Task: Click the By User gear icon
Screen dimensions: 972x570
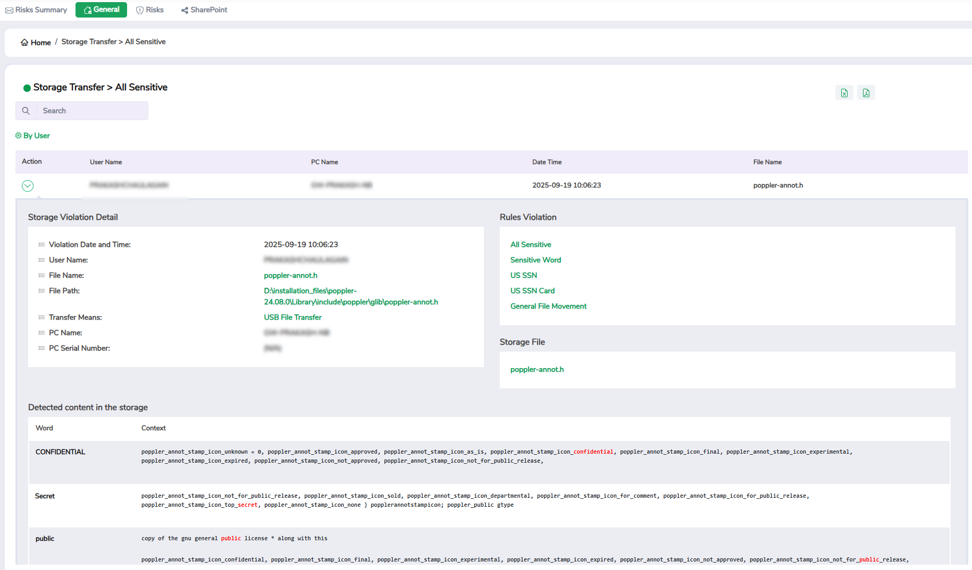Action: click(19, 135)
